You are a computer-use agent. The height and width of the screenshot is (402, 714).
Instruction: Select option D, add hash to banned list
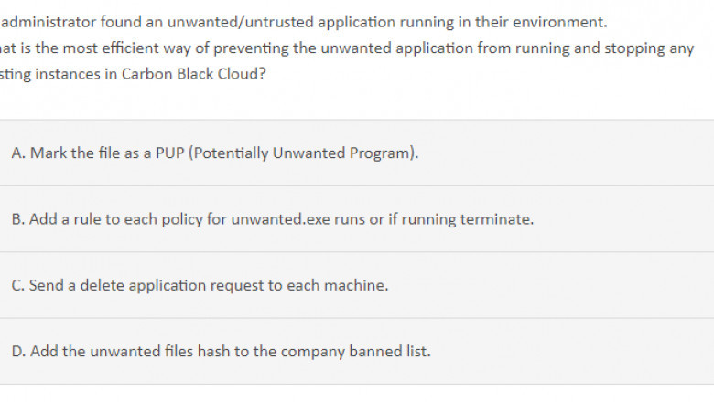(357, 352)
